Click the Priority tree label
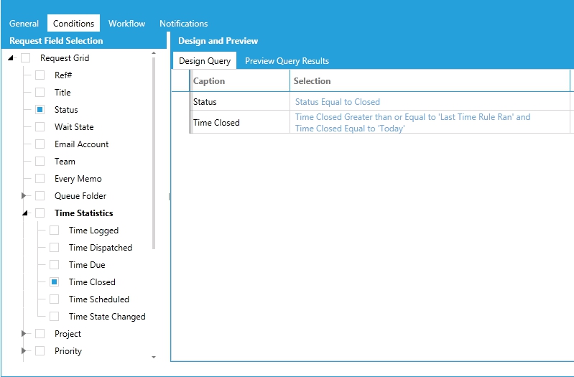Image resolution: width=574 pixels, height=377 pixels. click(68, 351)
